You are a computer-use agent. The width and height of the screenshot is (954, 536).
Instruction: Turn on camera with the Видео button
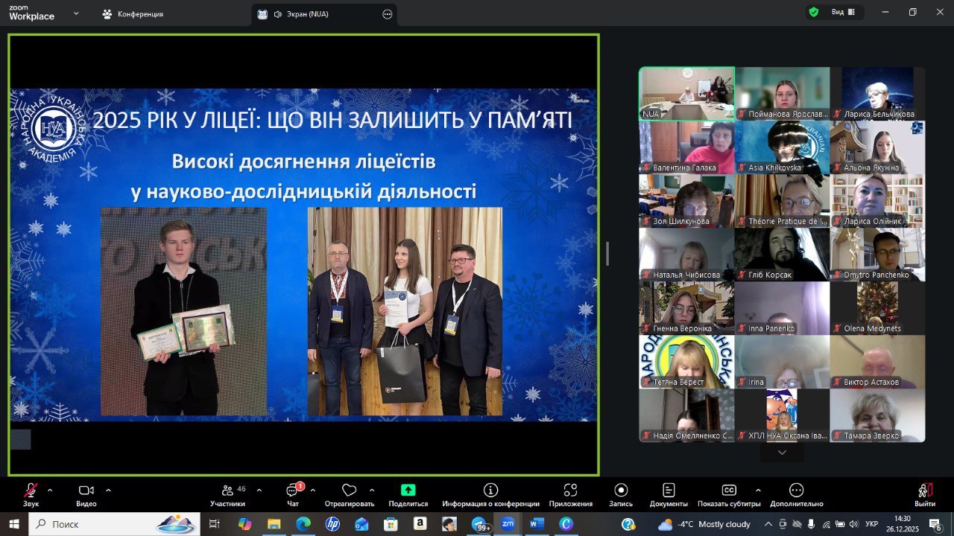pos(86,491)
